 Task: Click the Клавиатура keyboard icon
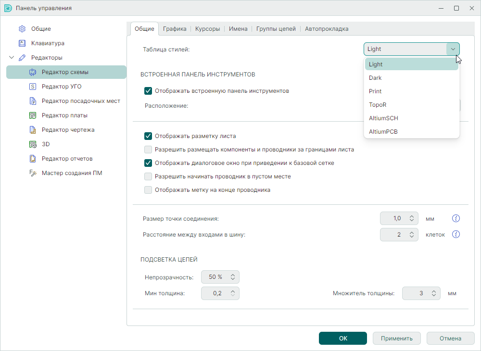[x=22, y=43]
